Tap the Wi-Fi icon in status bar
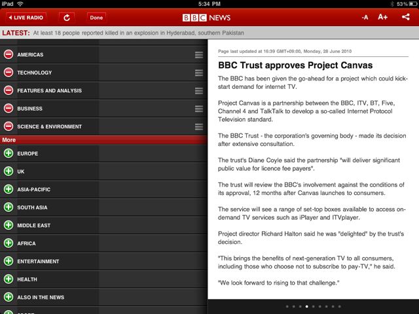 pyautogui.click(x=20, y=4)
